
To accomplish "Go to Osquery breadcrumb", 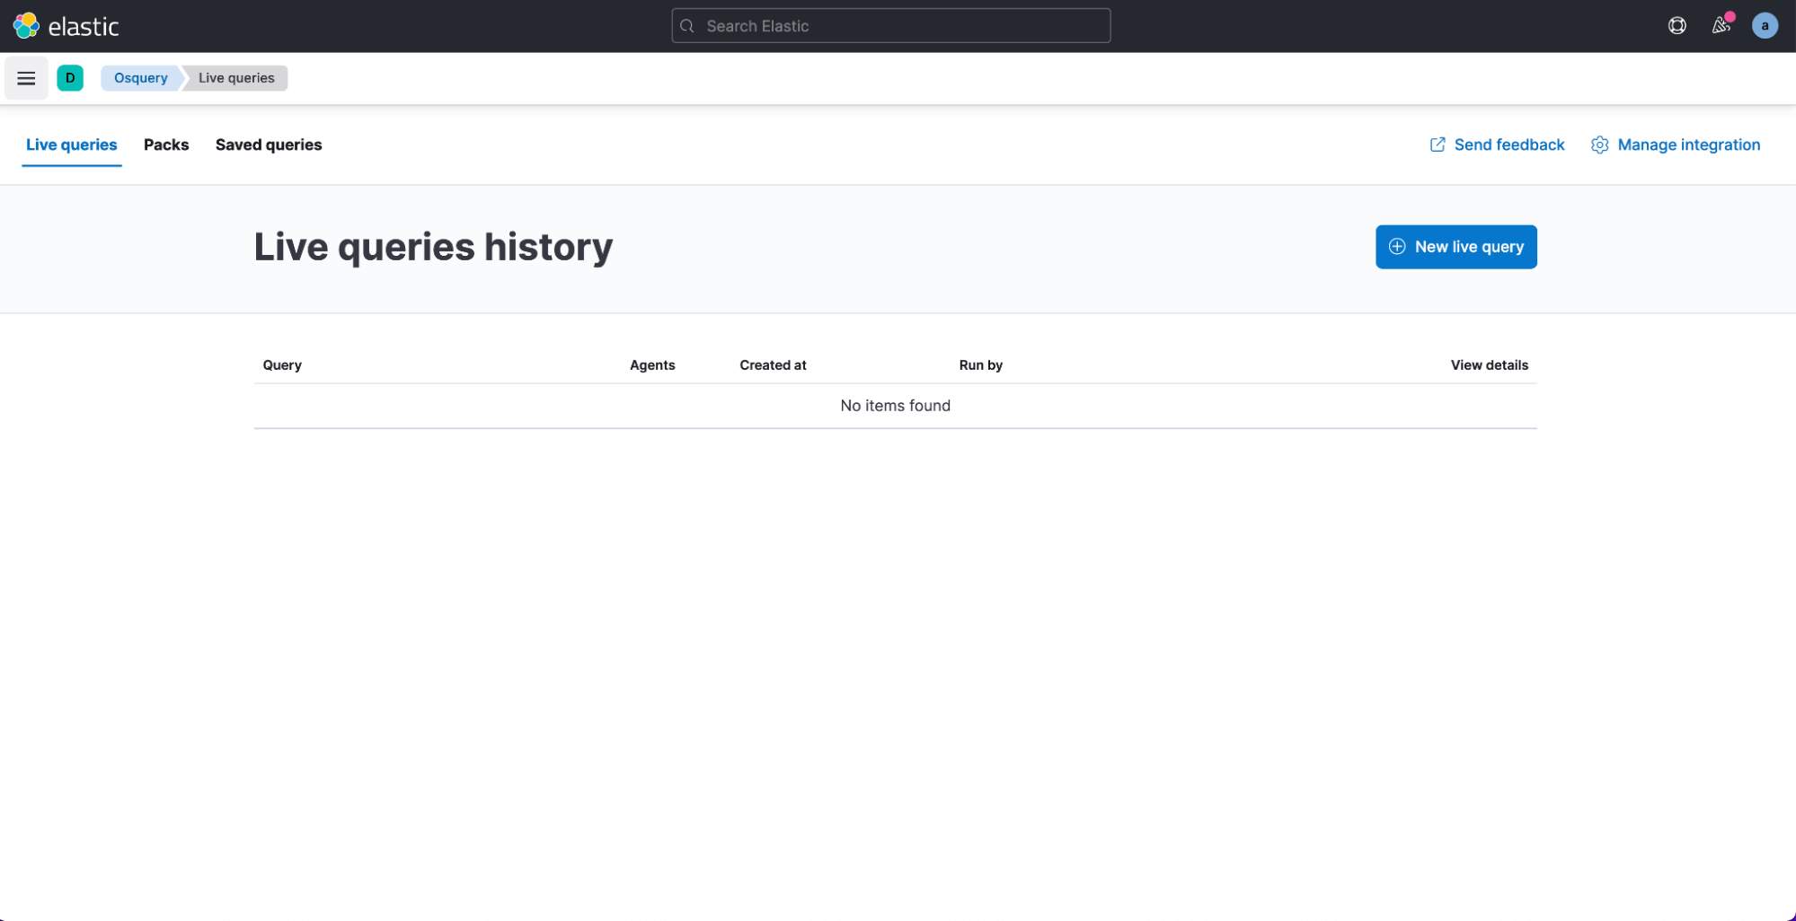I will [140, 78].
